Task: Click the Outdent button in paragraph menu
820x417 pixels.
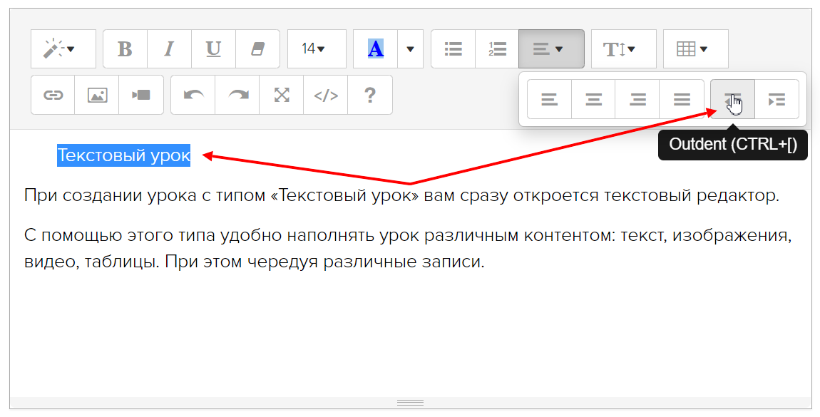Action: pos(732,99)
